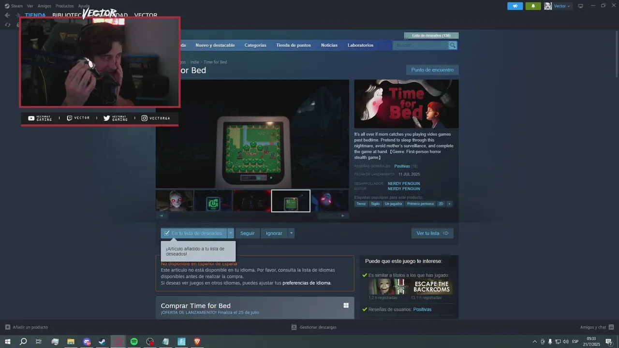Screen dimensions: 619x348
Task: Select the dark red-edged screenshot thumbnail
Action: click(252, 201)
